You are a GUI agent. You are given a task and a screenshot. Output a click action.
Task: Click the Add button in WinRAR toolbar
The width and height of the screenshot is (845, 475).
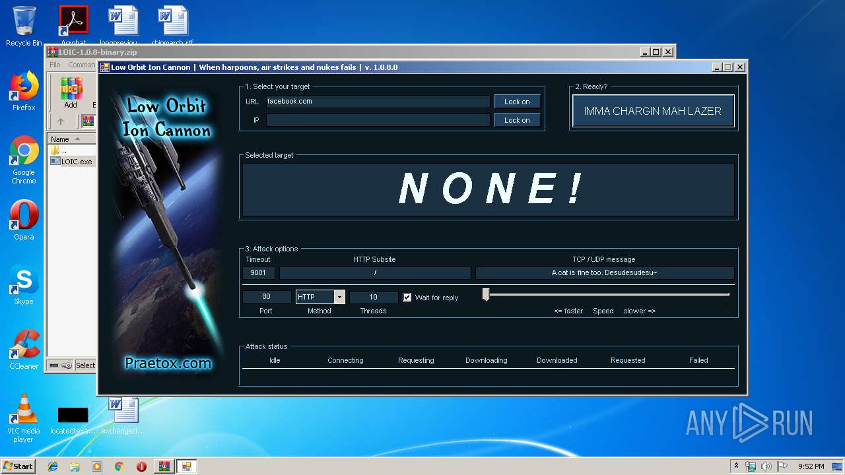(x=71, y=93)
